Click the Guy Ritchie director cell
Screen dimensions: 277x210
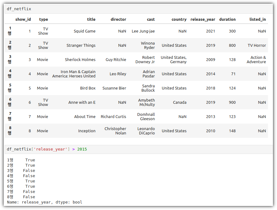pos(116,60)
